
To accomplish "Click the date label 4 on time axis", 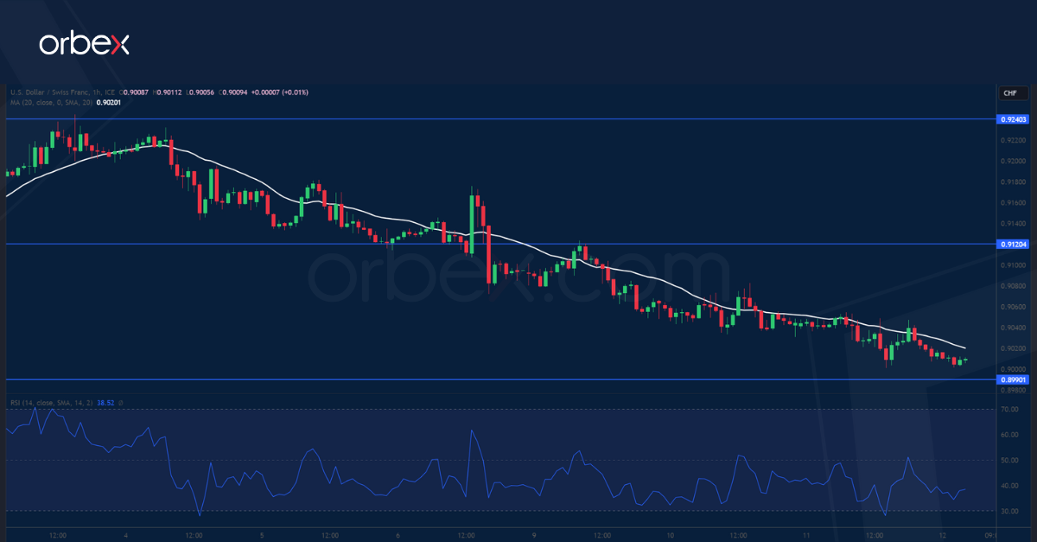I will click(125, 535).
